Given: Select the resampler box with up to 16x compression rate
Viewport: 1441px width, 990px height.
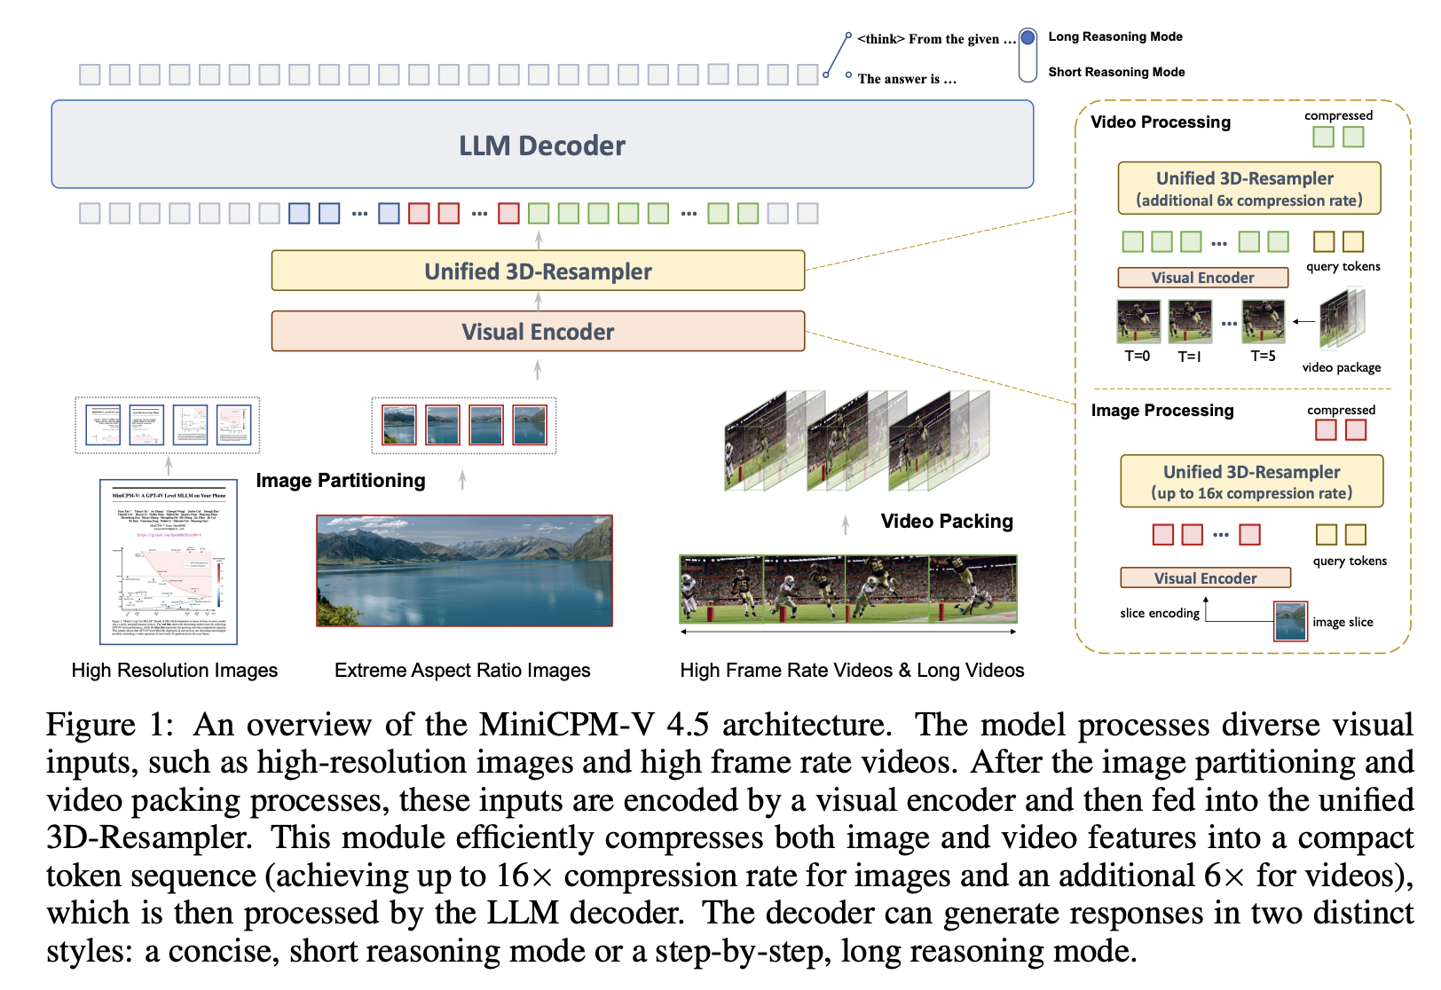Looking at the screenshot, I should point(1252,482).
